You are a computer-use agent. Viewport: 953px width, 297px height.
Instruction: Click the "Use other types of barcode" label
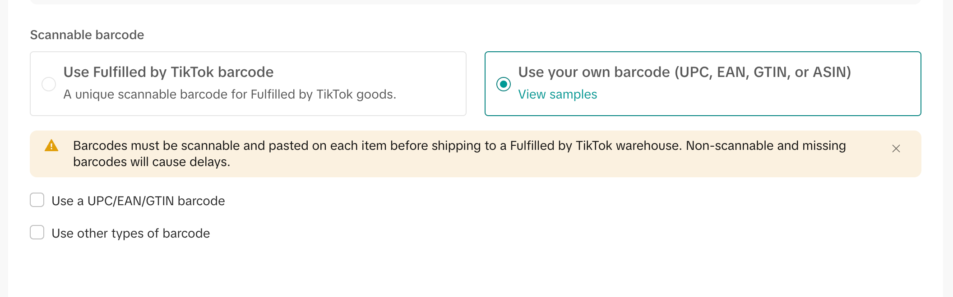coord(131,234)
